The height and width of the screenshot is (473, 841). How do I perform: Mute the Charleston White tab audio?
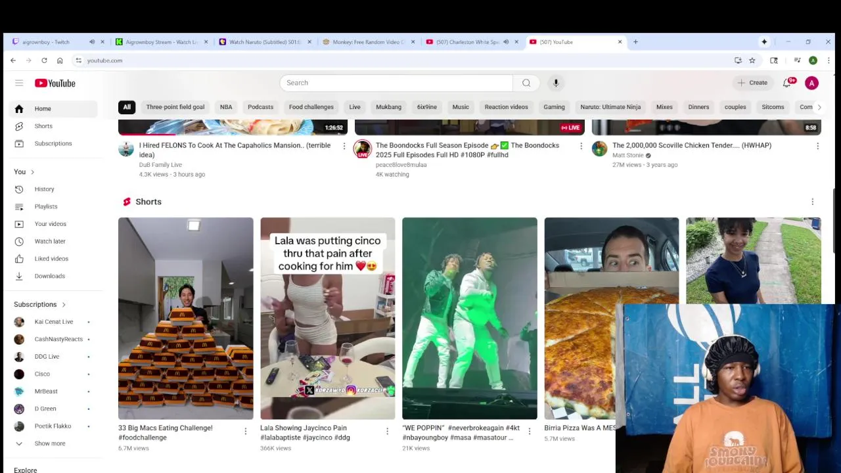(506, 42)
